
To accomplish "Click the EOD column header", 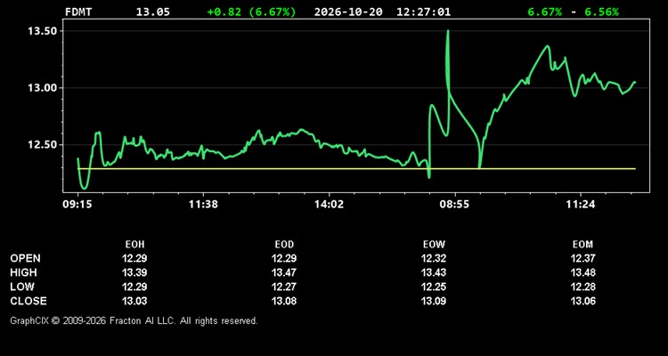I will [284, 245].
